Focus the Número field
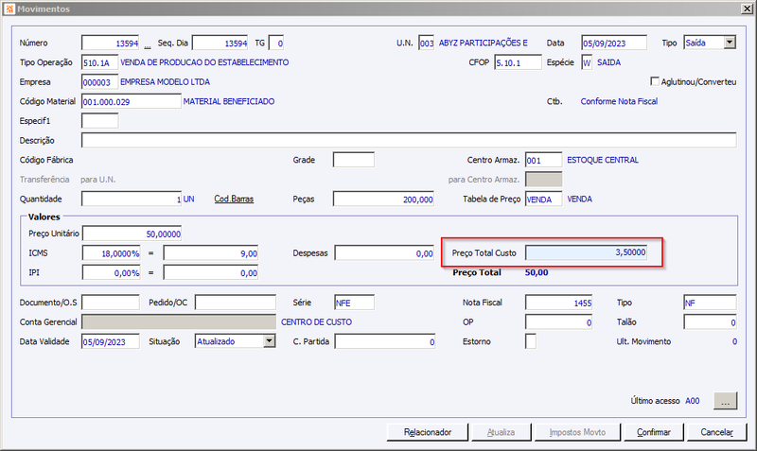 111,43
